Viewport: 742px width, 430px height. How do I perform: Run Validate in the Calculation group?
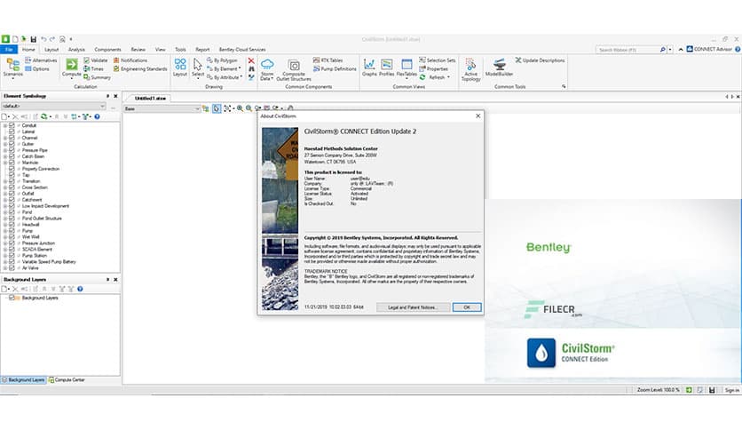point(96,60)
